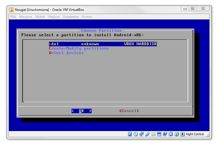The width and height of the screenshot is (218, 145).
Task: Click the optical disc status icon
Action: 136,134
